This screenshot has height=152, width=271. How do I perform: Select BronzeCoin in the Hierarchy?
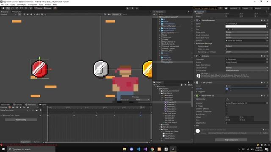(x=168, y=62)
